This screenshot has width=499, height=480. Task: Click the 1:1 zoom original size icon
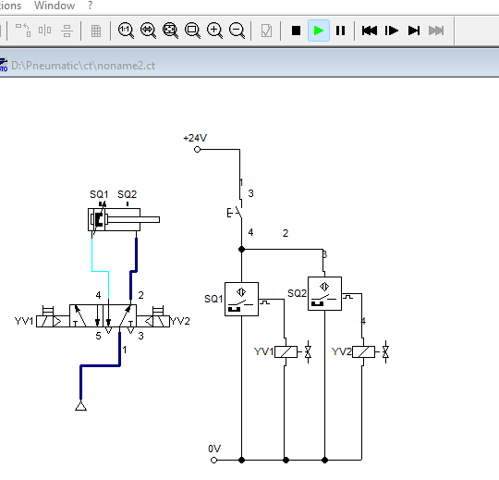point(126,31)
